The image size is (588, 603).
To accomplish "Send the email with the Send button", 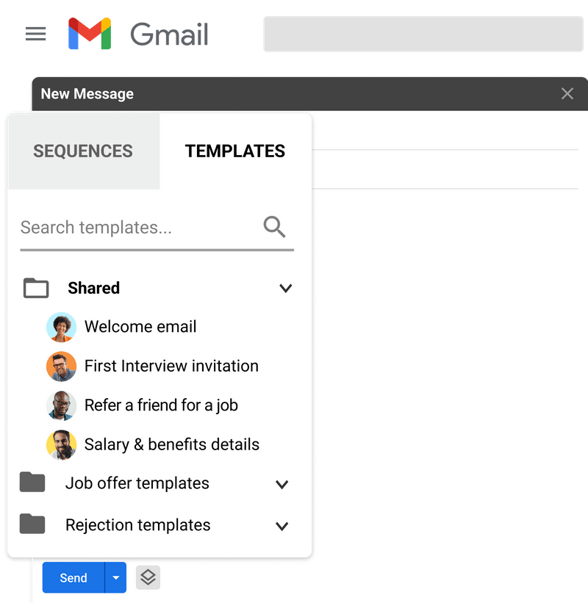I will 72,578.
